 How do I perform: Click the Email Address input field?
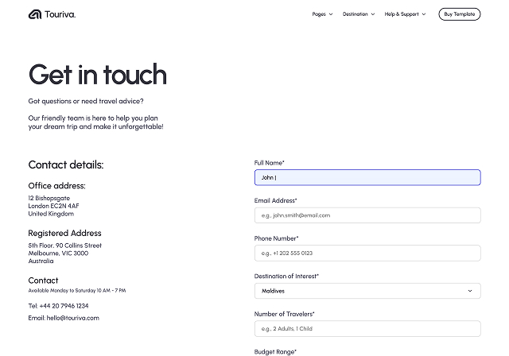coord(367,215)
